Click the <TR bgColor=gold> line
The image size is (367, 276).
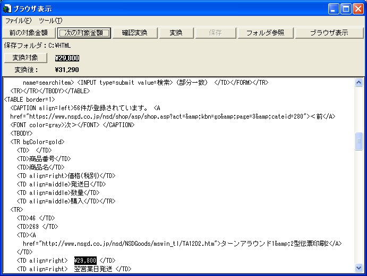[x=37, y=142]
